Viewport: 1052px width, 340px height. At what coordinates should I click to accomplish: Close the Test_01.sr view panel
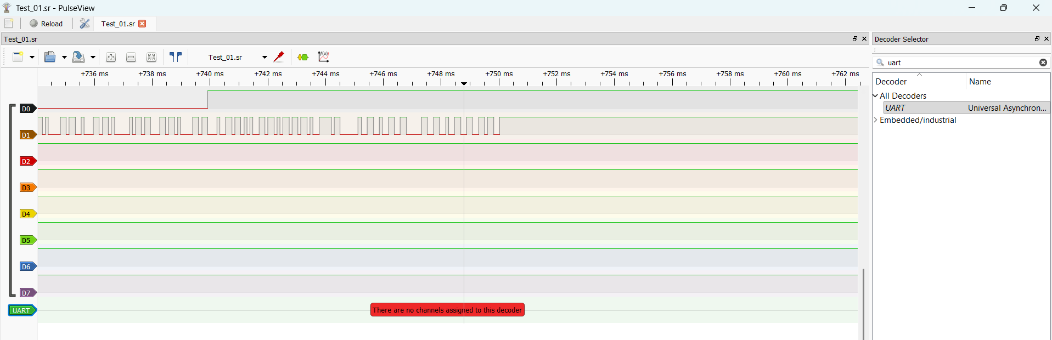864,39
